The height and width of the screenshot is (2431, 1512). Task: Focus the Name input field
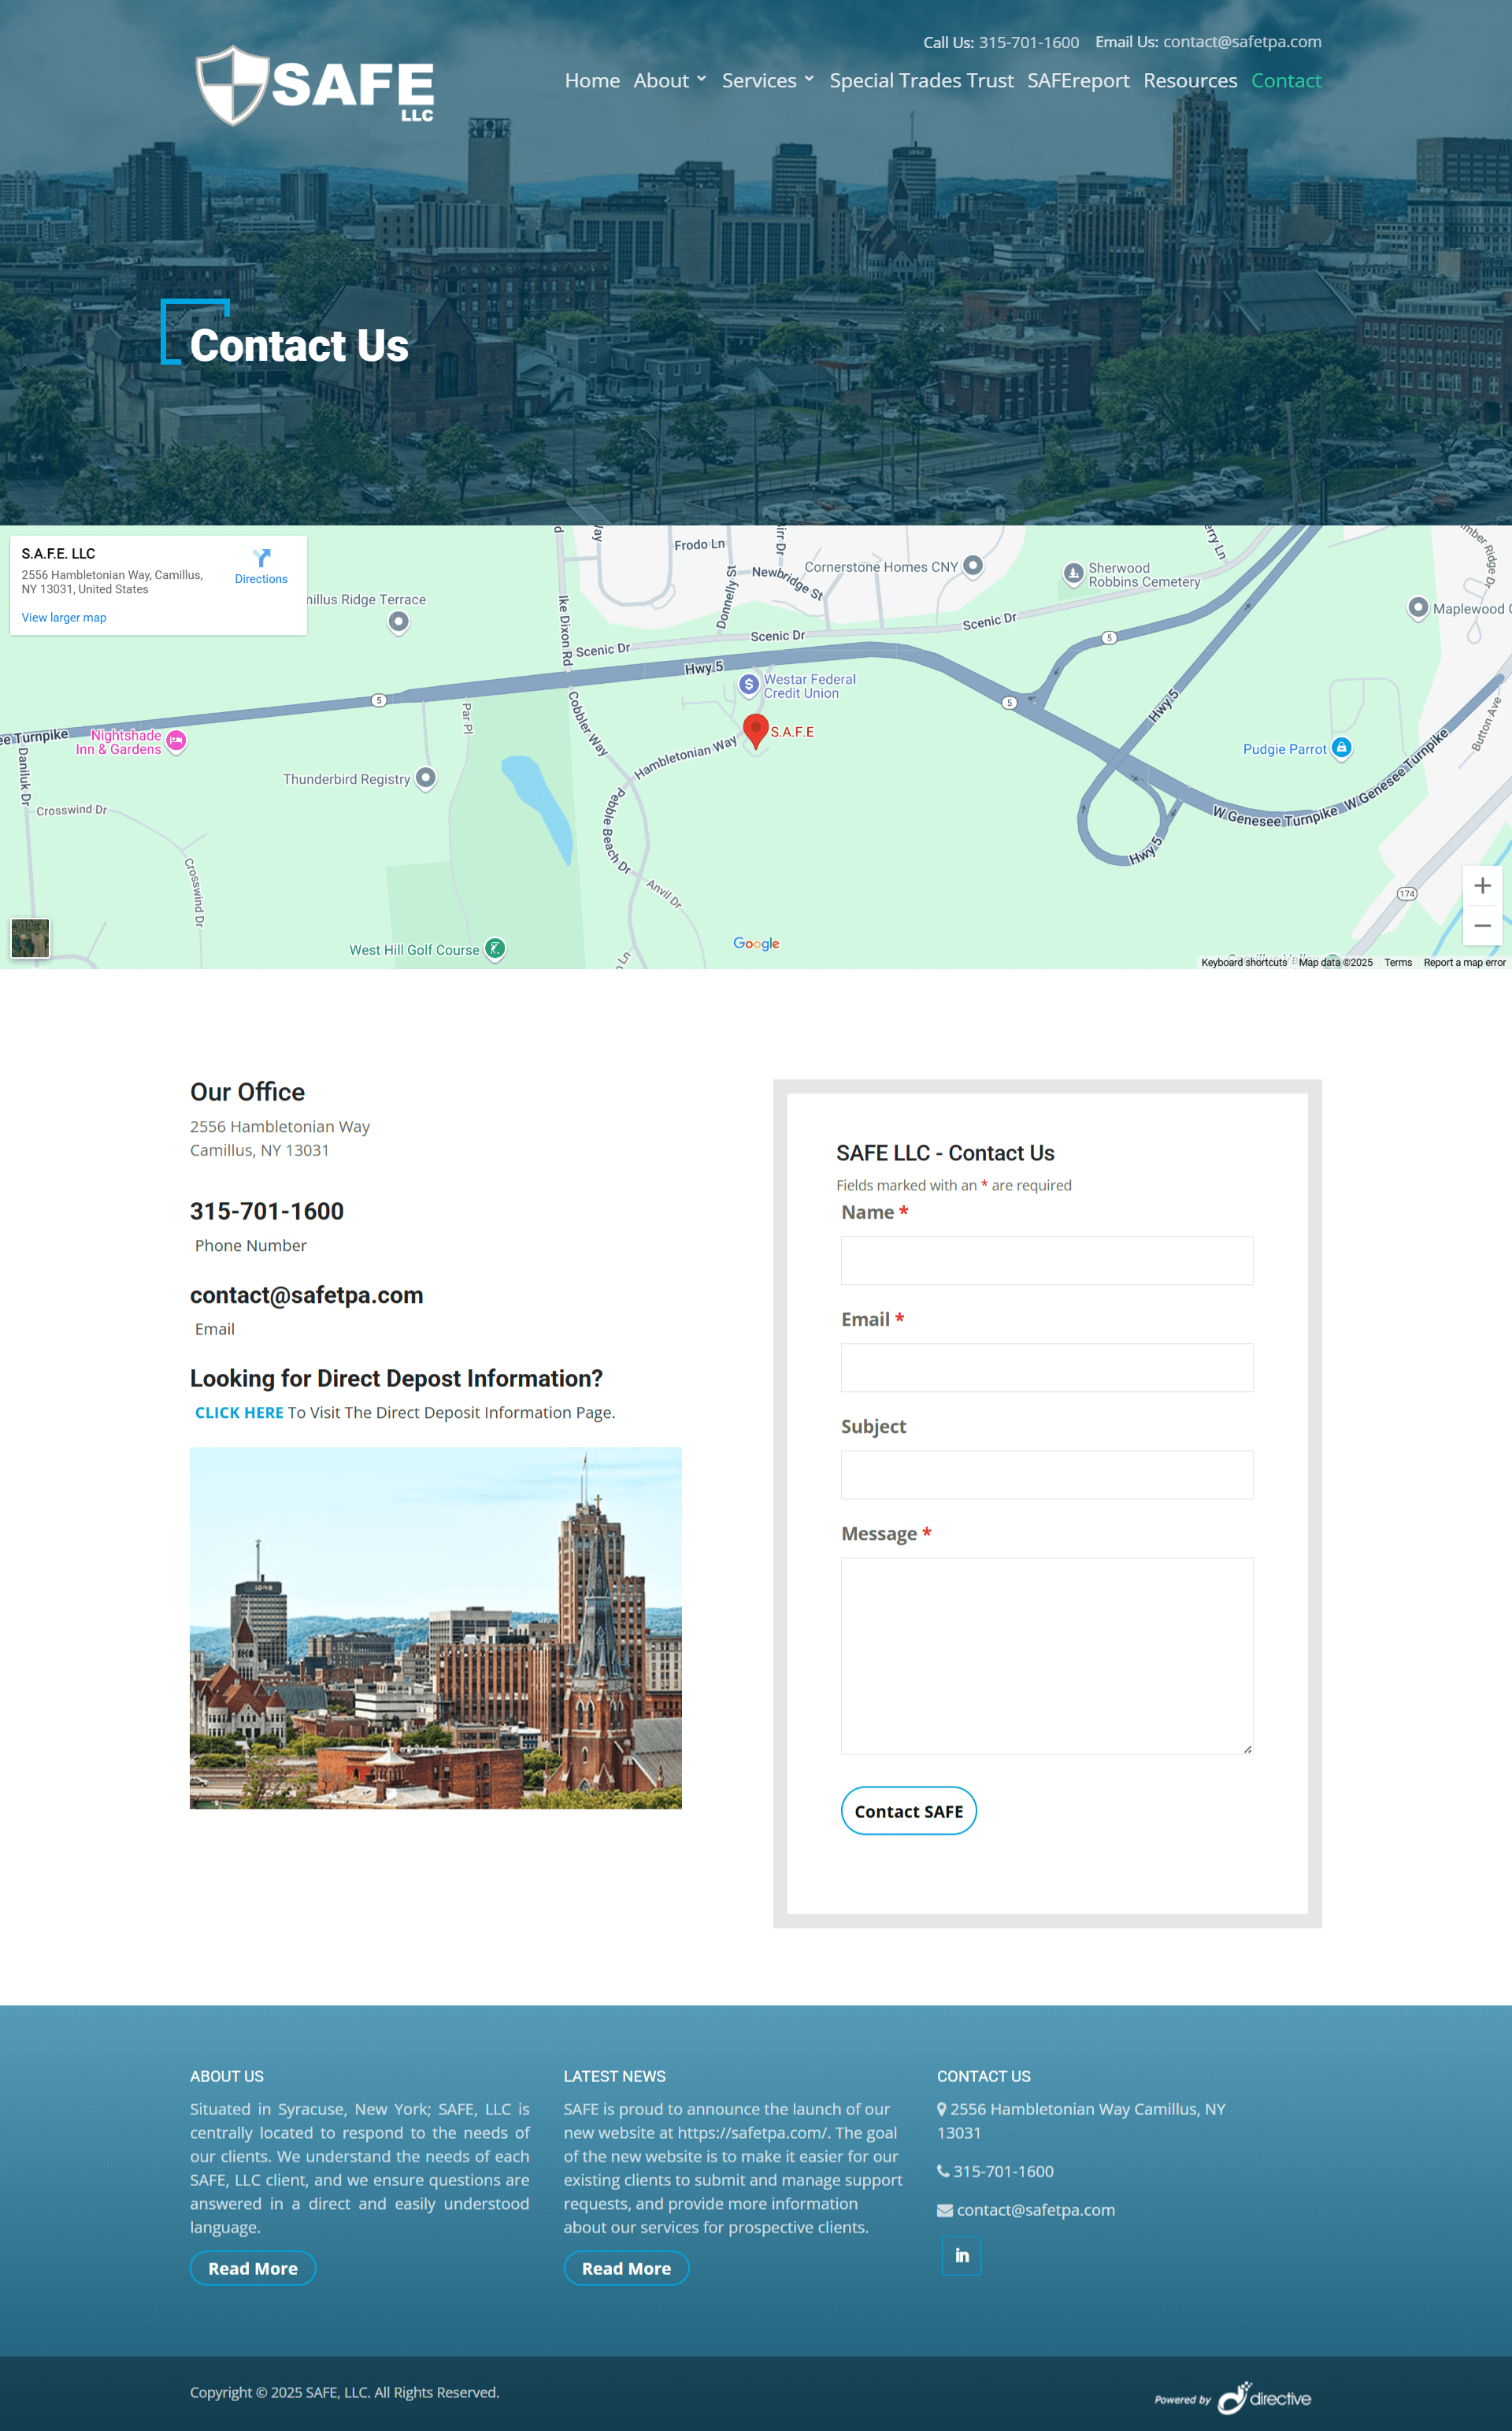coord(1046,1260)
